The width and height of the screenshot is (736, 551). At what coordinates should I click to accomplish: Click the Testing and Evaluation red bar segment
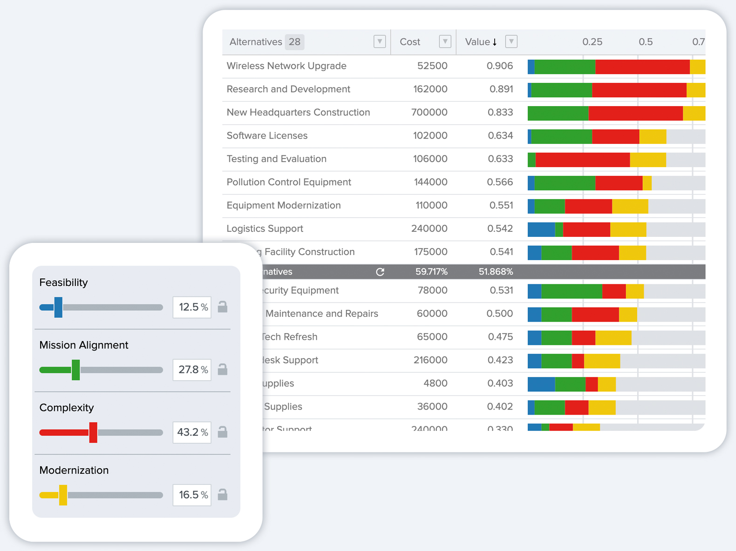pyautogui.click(x=582, y=160)
